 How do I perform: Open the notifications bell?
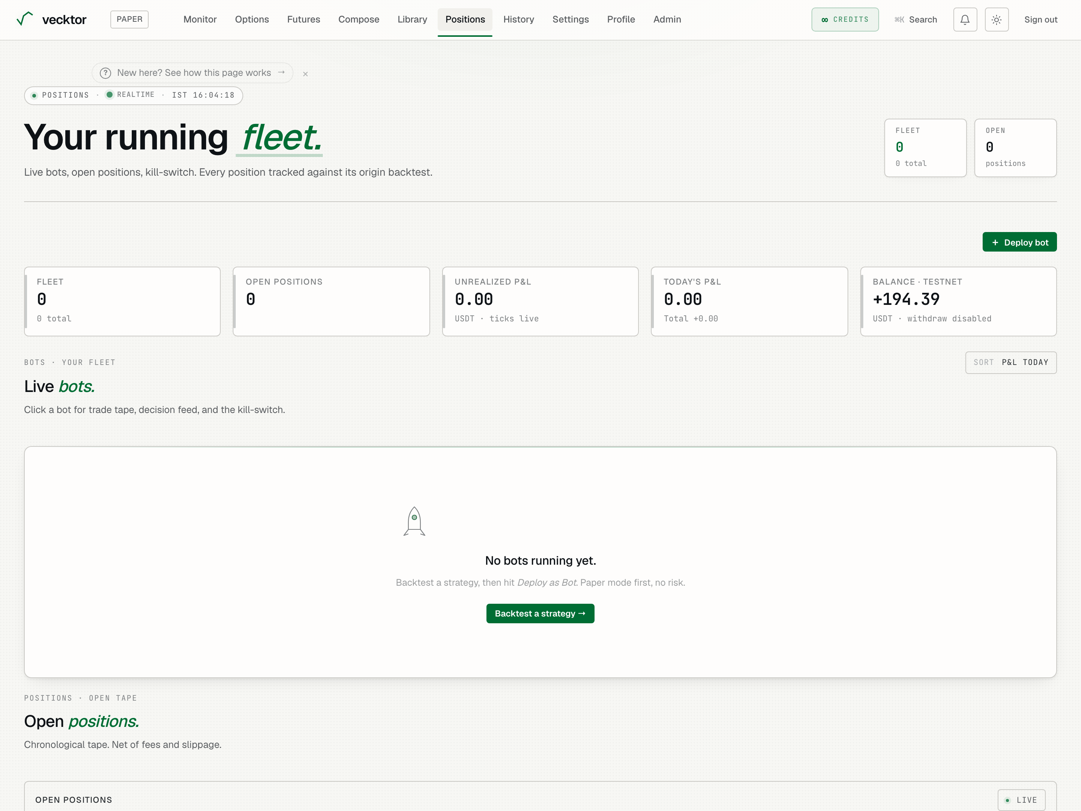(x=965, y=20)
